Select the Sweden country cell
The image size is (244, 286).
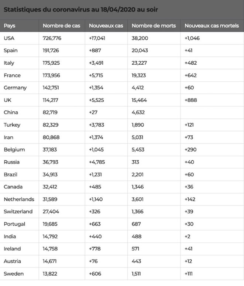tap(19, 273)
